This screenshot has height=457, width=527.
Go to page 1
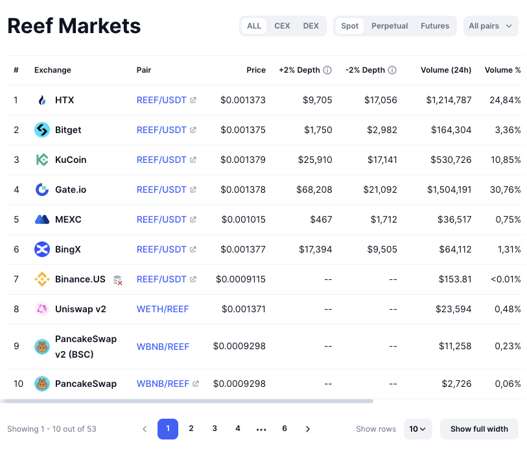(x=168, y=428)
